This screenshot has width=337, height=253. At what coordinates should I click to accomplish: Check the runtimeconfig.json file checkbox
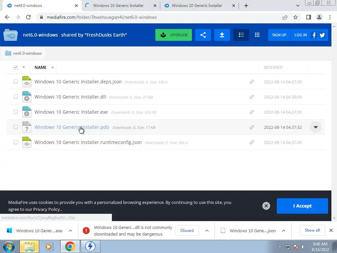click(15, 142)
